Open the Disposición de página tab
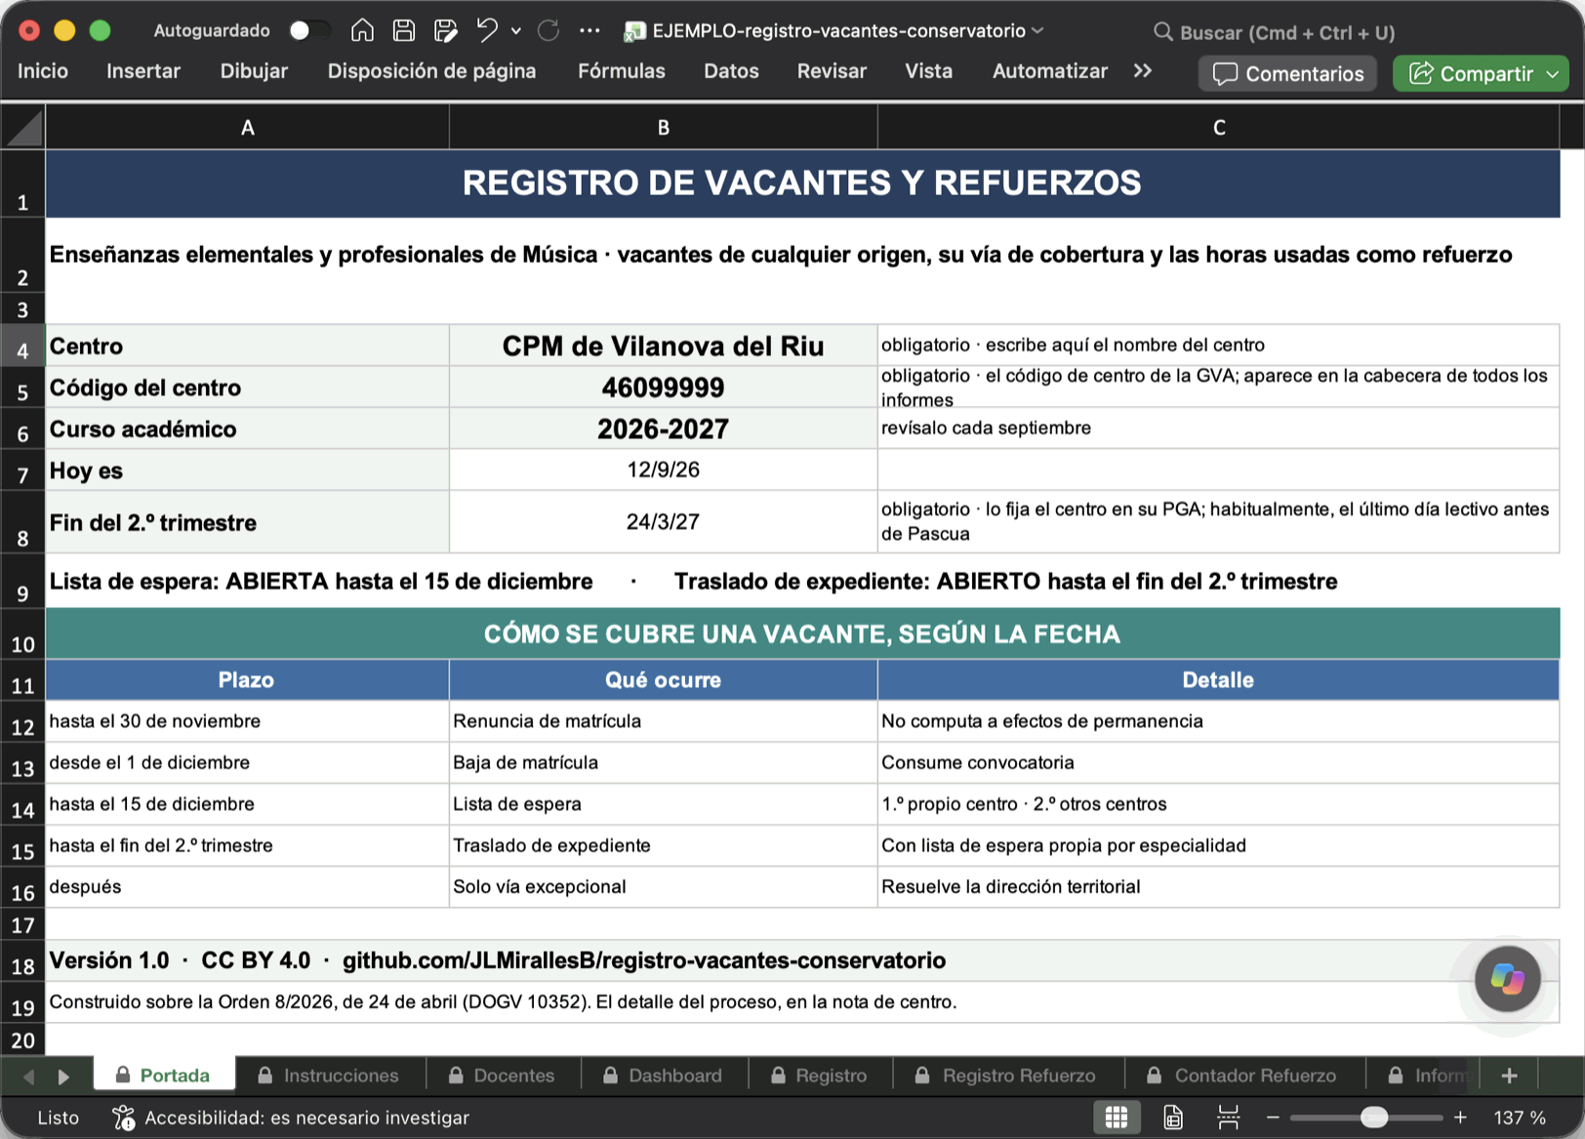Screen dimensions: 1585x1139 [431, 71]
